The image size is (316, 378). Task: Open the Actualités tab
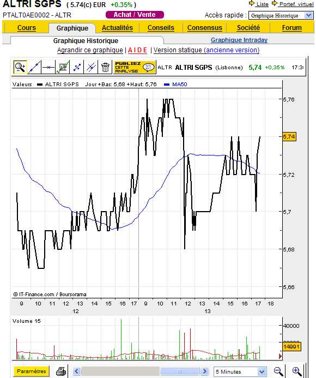(117, 28)
